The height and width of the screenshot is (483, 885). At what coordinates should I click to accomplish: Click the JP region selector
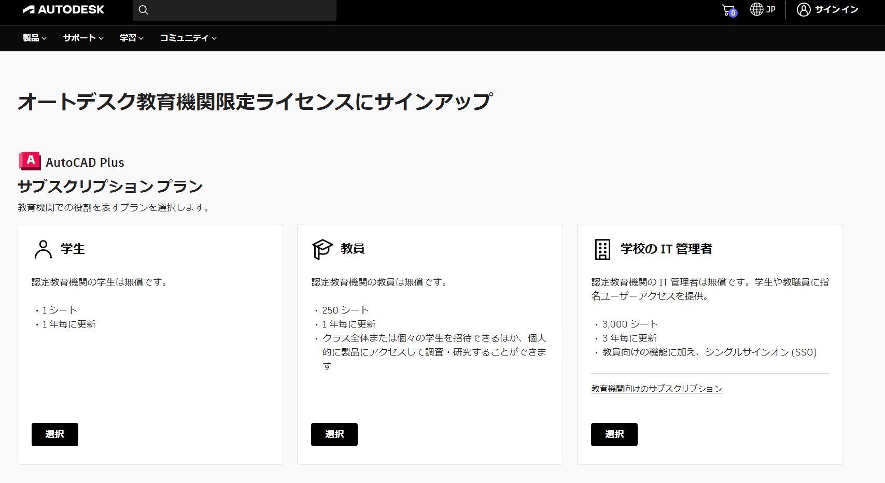[x=771, y=9]
